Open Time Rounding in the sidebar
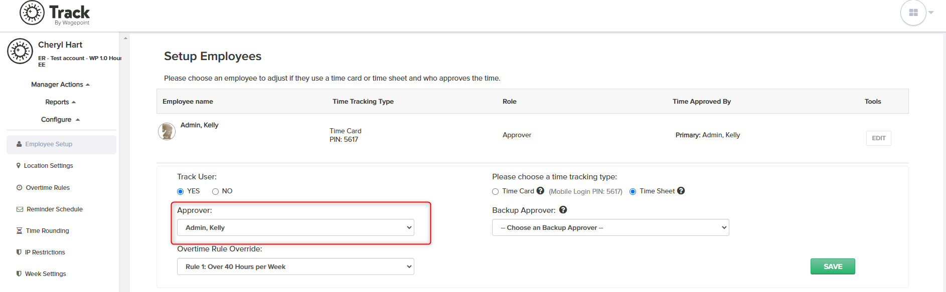This screenshot has height=292, width=946. pyautogui.click(x=47, y=231)
